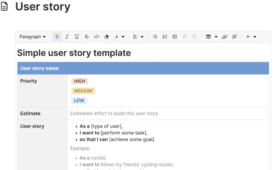Click the Priority label cell

pyautogui.click(x=42, y=91)
